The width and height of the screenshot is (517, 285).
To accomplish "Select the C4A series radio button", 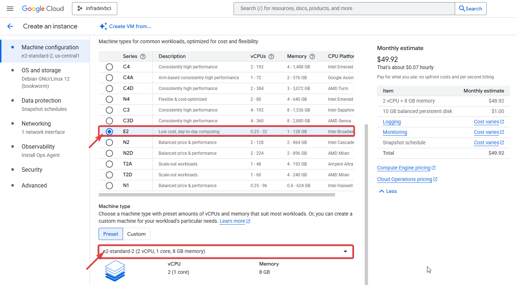I will coord(109,78).
